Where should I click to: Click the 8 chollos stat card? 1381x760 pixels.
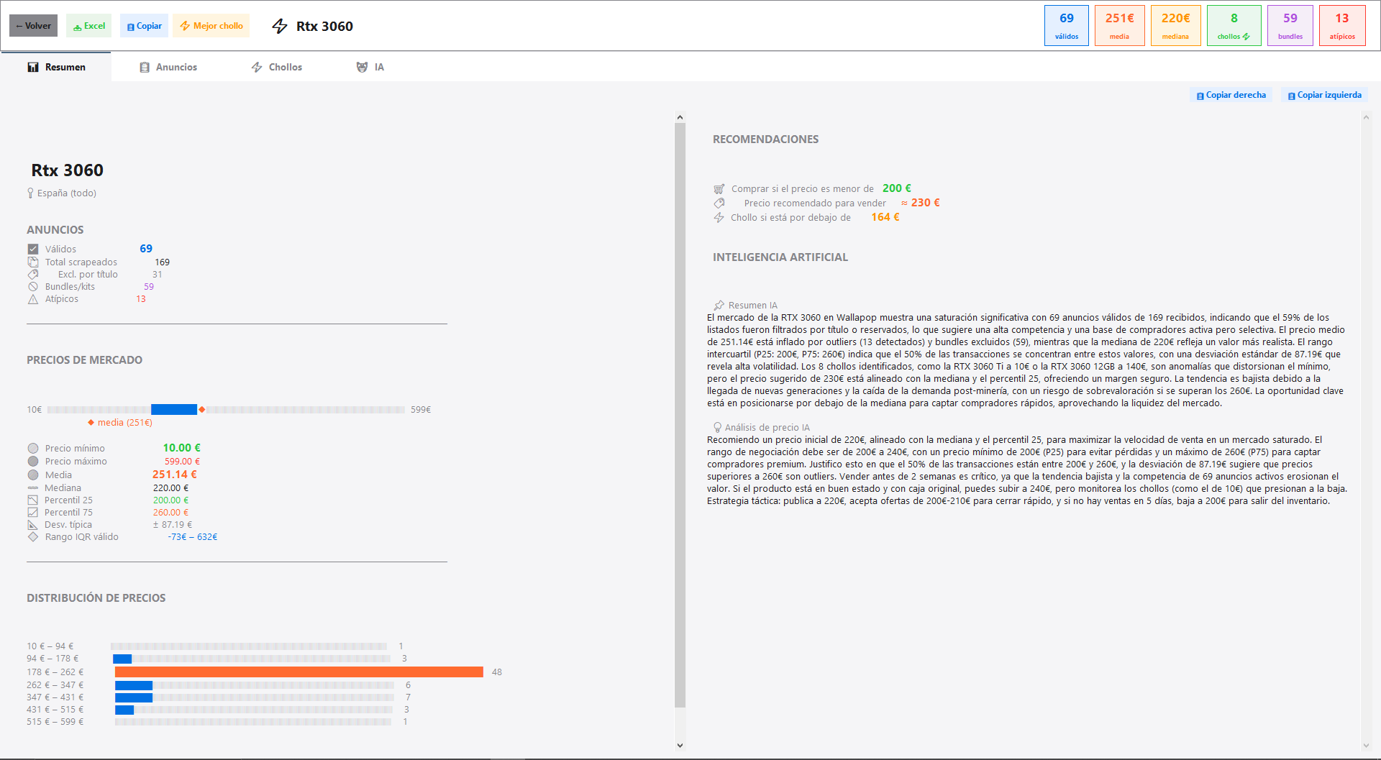(x=1234, y=26)
